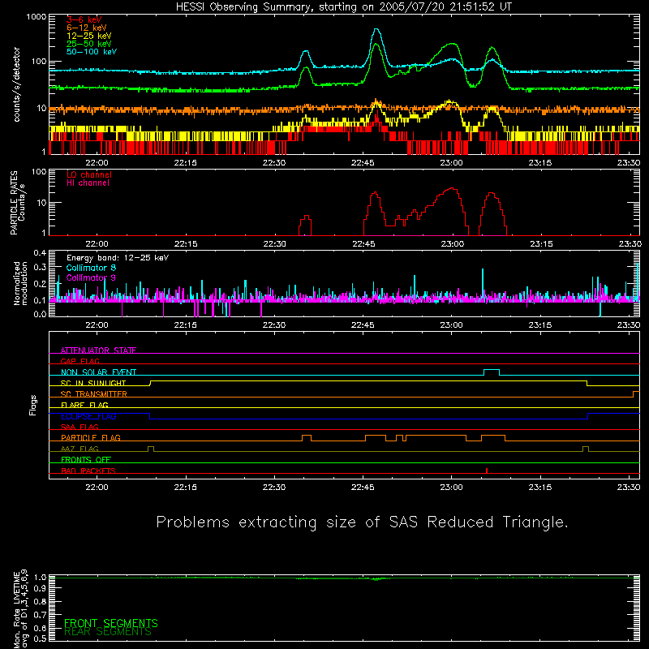Viewport: 649px width, 649px height.
Task: Click the BAD PACKETS red tick mark
Action: 487,471
